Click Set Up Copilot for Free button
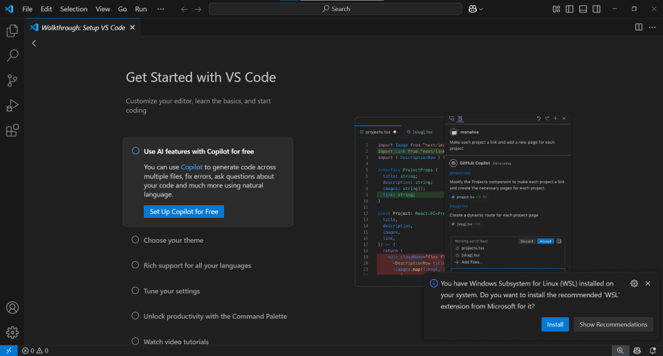 (x=183, y=212)
